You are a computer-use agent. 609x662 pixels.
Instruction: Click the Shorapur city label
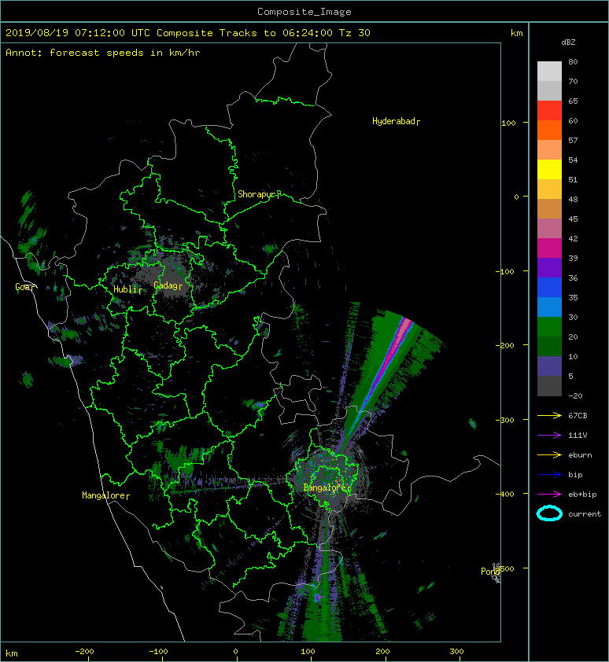(259, 195)
